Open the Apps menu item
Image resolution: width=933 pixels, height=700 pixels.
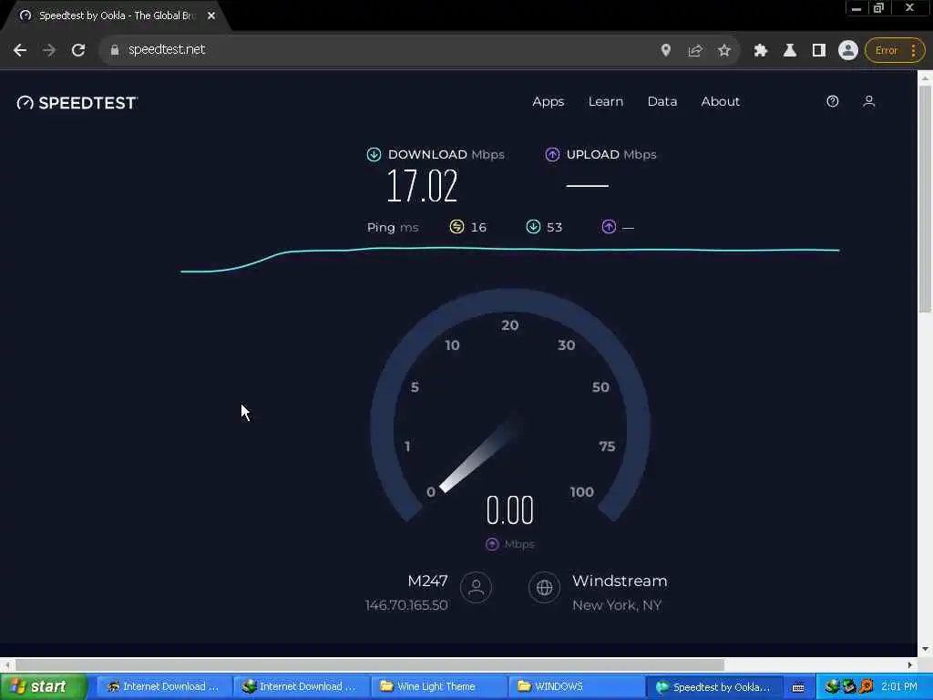coord(548,102)
